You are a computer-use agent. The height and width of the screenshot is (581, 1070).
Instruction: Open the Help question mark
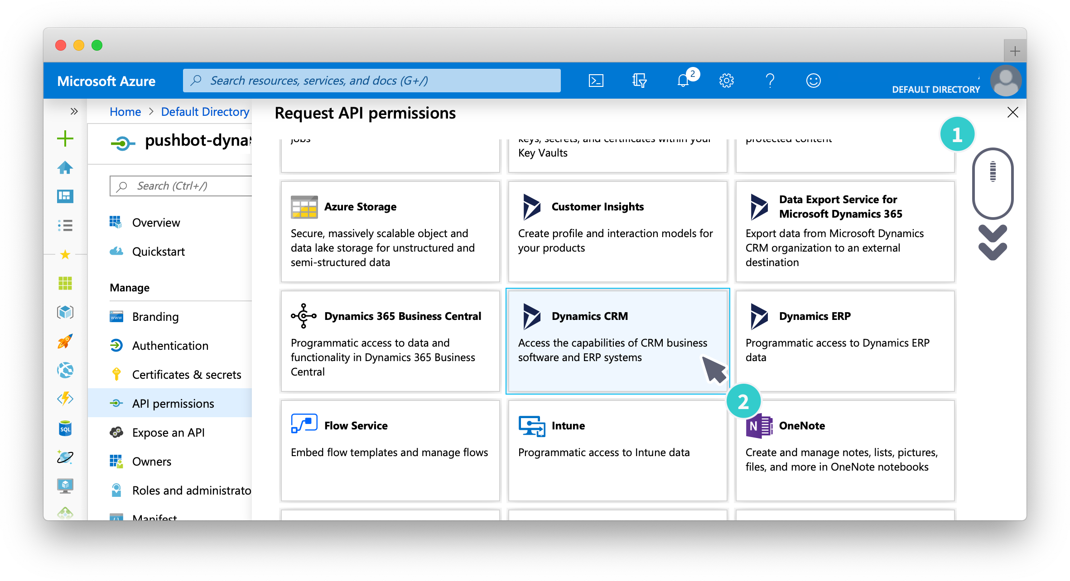[x=770, y=81]
